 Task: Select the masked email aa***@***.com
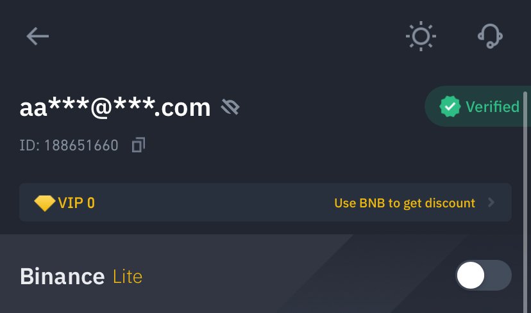(115, 108)
